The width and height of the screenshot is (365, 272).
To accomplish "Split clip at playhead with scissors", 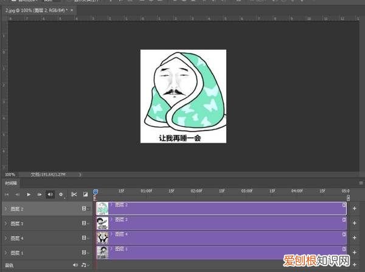I will tap(74, 194).
